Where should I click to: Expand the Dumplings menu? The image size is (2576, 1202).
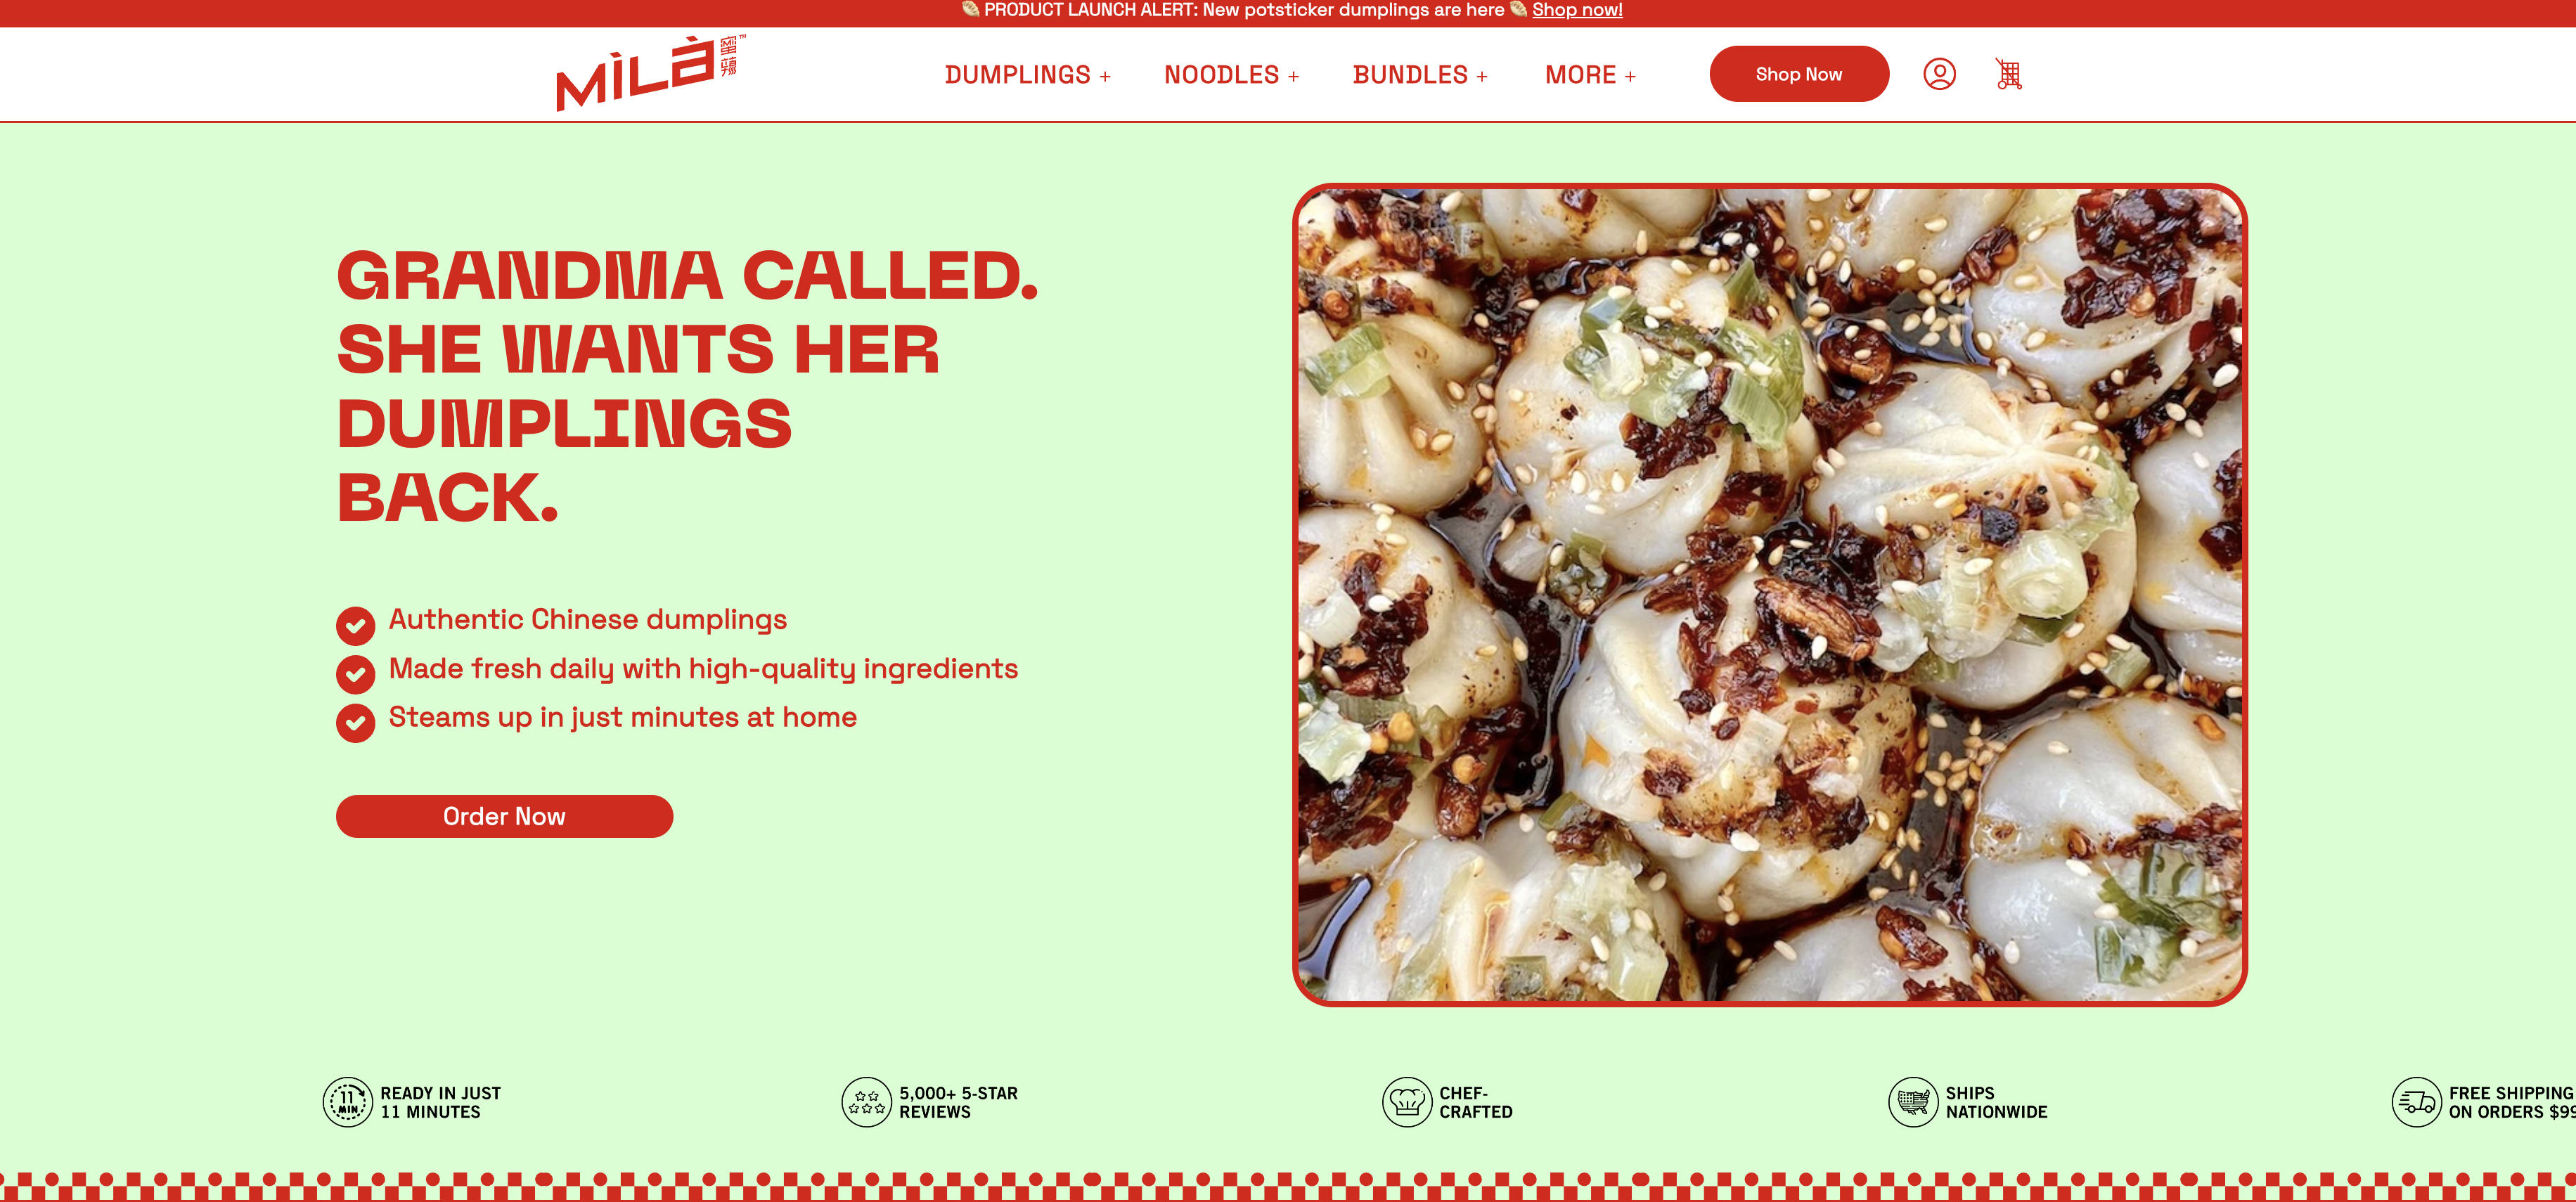click(x=1027, y=75)
